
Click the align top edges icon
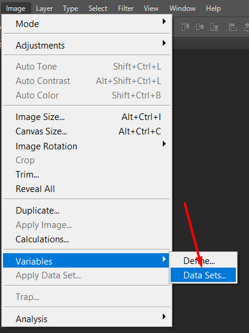coord(186,27)
